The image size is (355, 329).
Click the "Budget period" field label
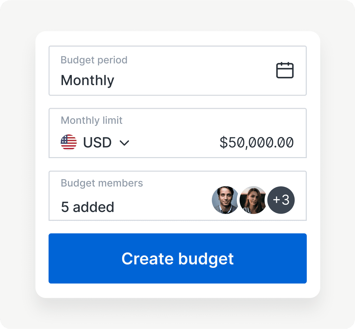coord(94,60)
